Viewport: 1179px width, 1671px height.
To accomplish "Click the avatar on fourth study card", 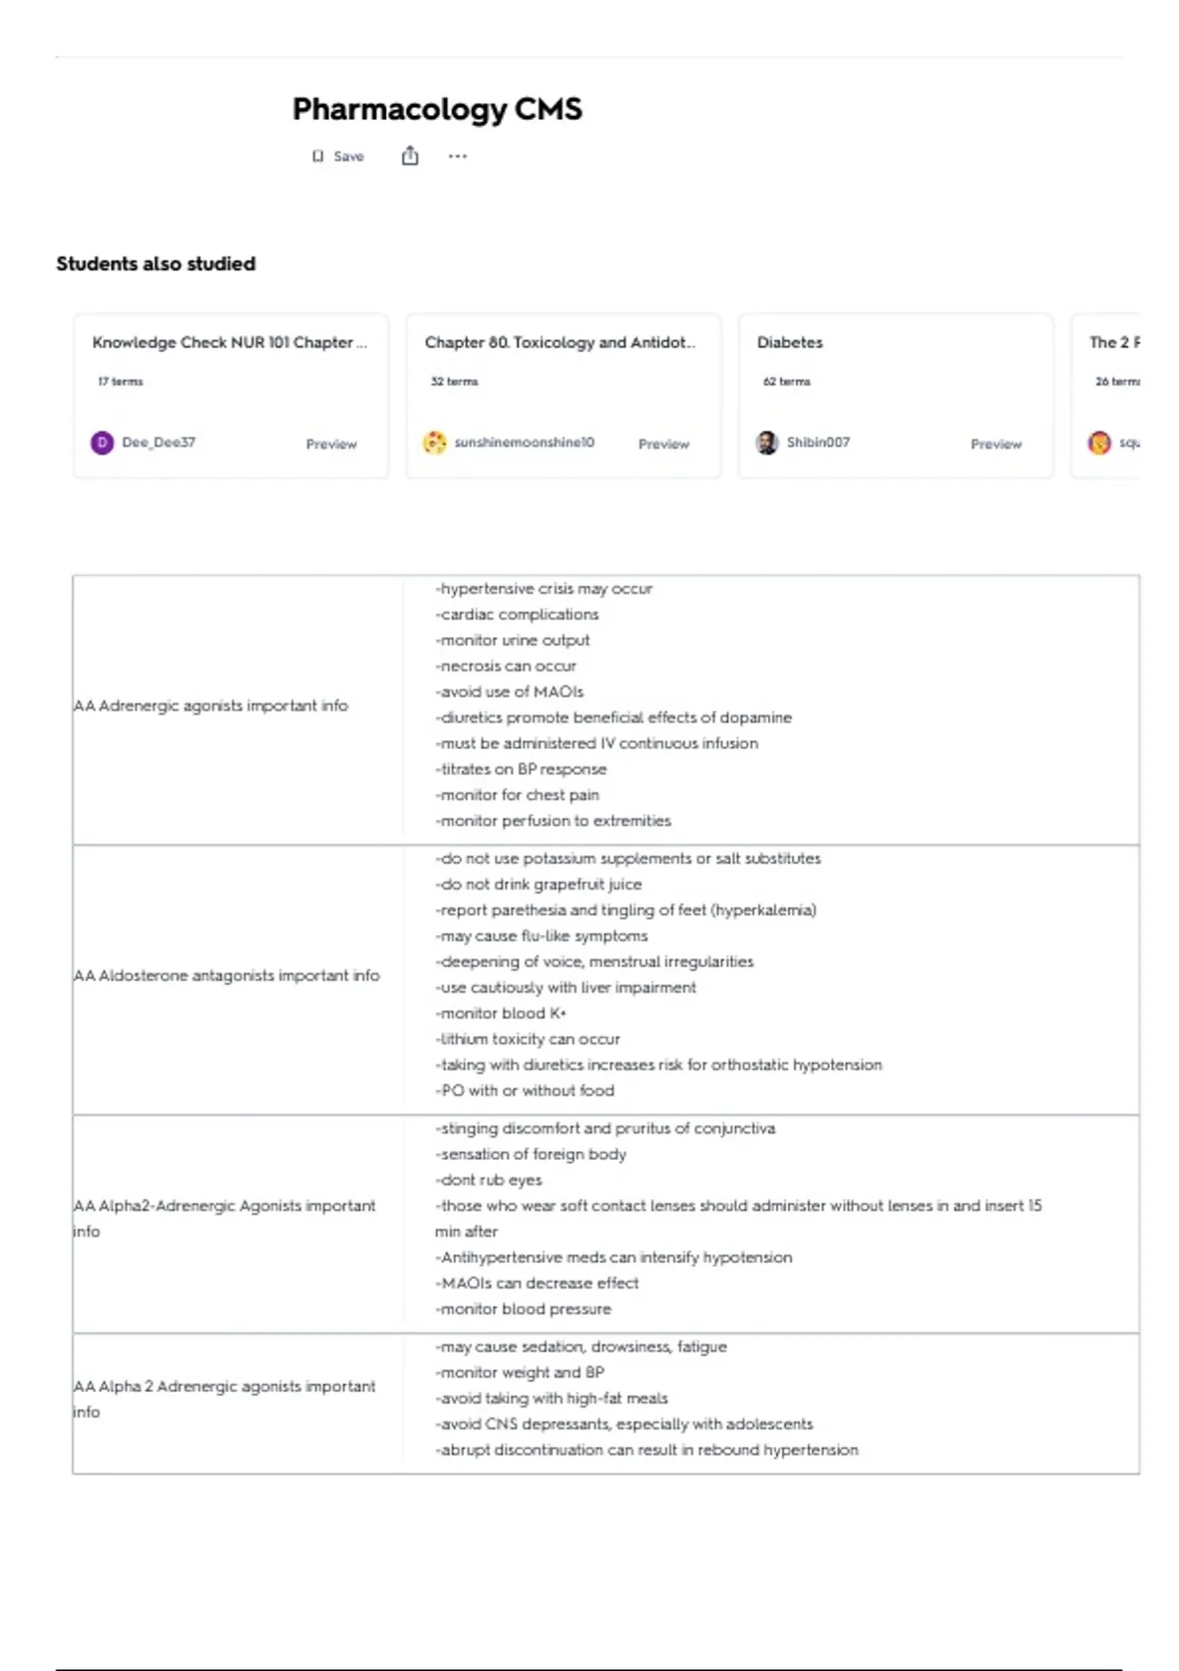I will click(x=1099, y=442).
